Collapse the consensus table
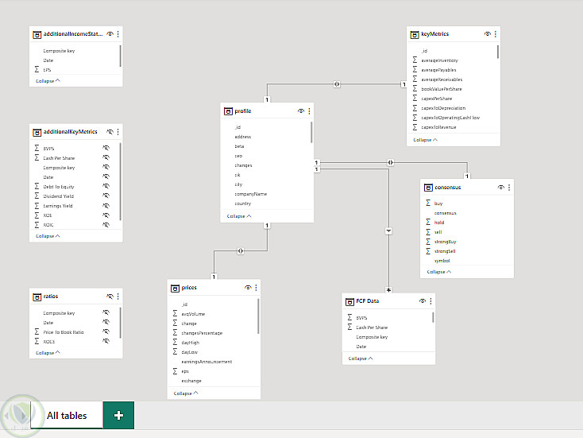The height and width of the screenshot is (438, 583). (438, 272)
